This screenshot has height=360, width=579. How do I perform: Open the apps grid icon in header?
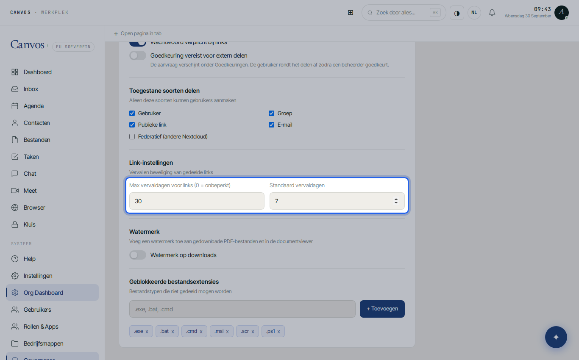351,13
